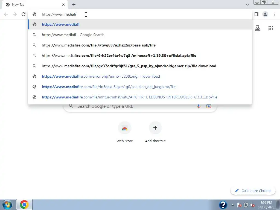Click the globe icon beside the errno=320 link
Image resolution: width=280 pixels, height=210 pixels.
point(34,76)
